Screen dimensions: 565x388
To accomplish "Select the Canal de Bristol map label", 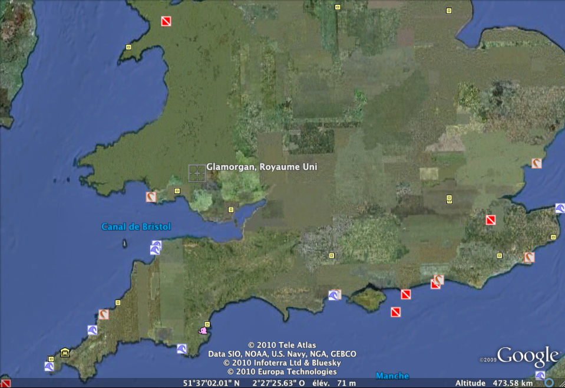I will [x=136, y=227].
